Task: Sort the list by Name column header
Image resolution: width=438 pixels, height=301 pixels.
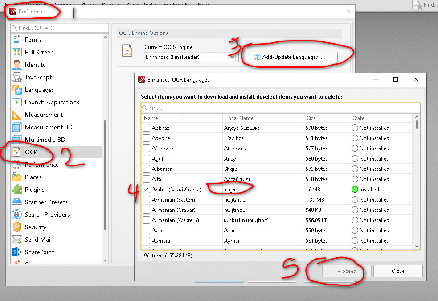Action: (182, 118)
